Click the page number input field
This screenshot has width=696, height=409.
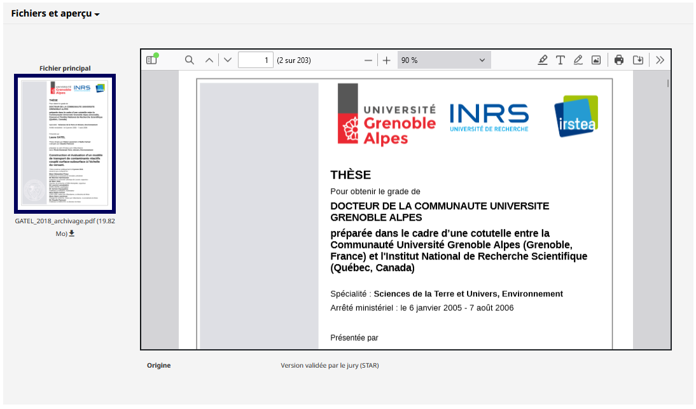pyautogui.click(x=256, y=60)
